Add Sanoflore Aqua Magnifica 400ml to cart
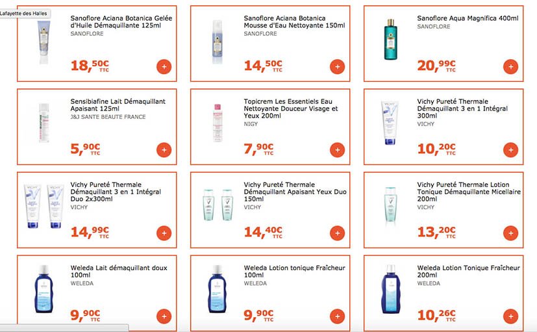 click(510, 66)
